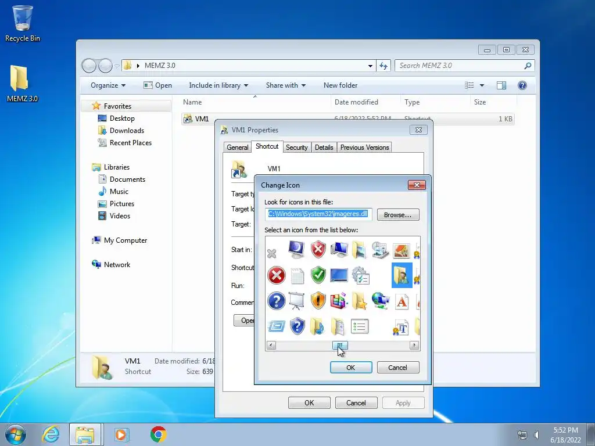Launch Google Chrome from taskbar

[158, 434]
